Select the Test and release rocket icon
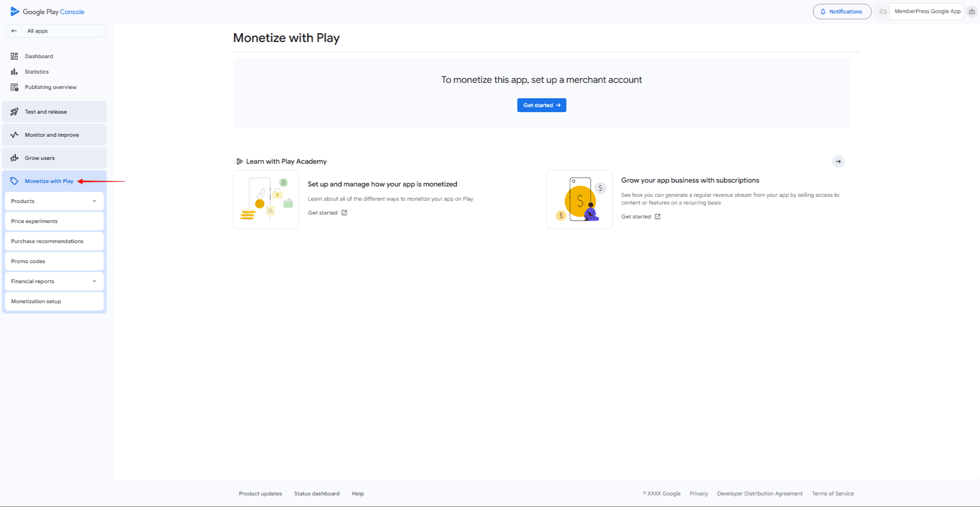Screen dimensions: 980x507 (x=14, y=111)
